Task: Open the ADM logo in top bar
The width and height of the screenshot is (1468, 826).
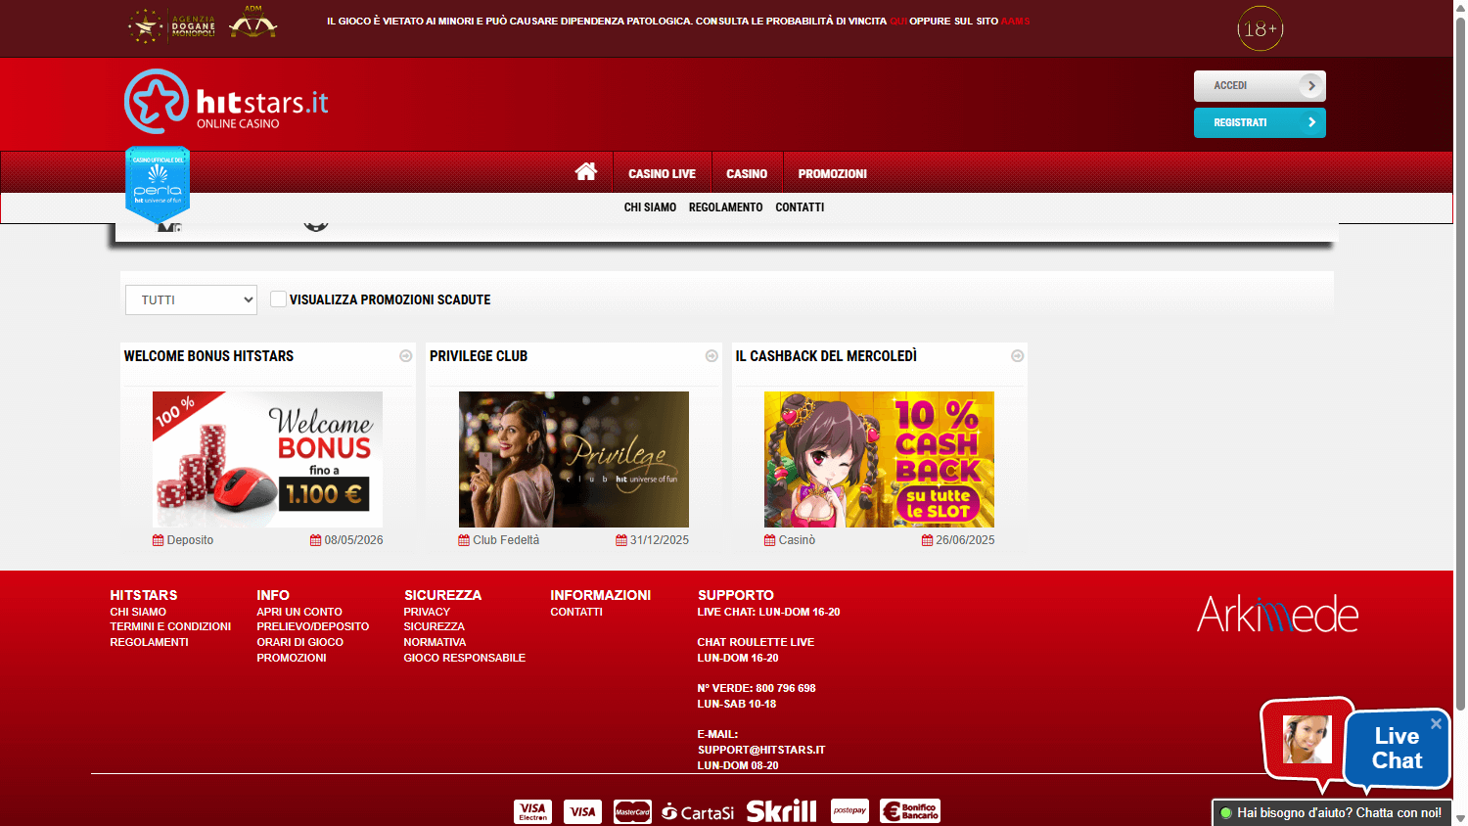Action: (253, 23)
